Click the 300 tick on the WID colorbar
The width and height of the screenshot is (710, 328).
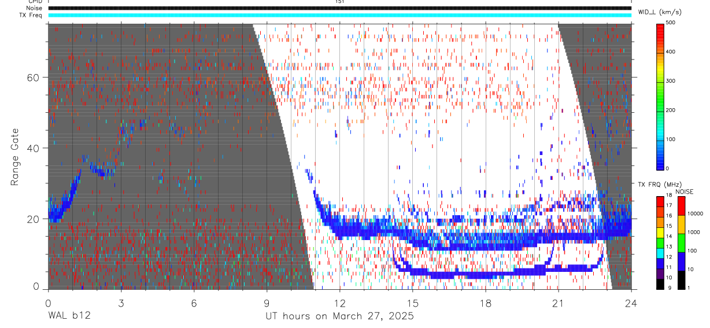(671, 81)
